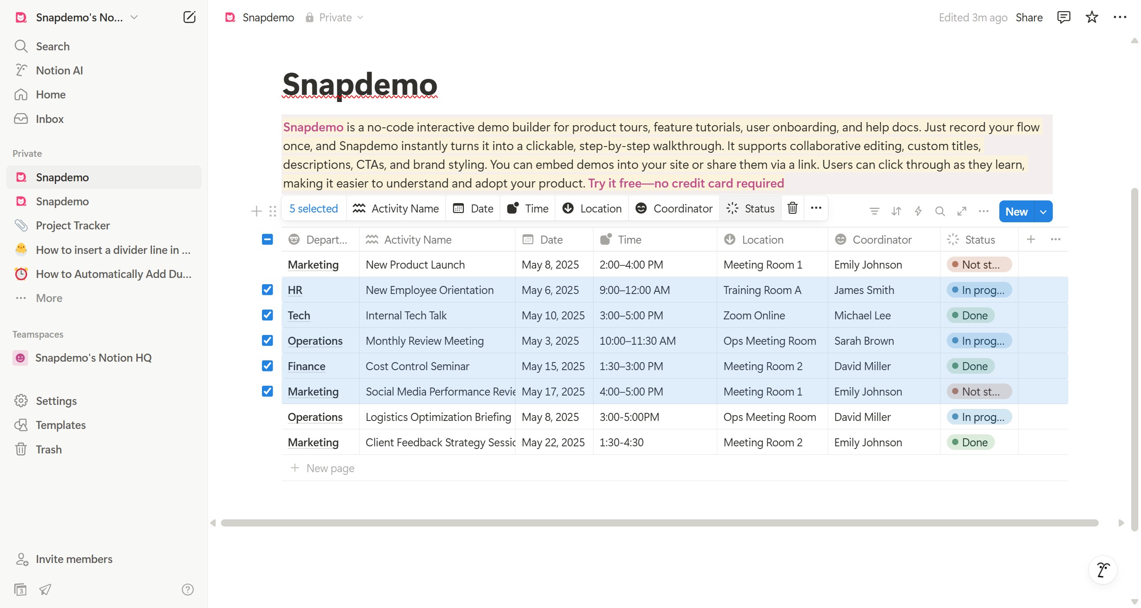Open the Private sharing dropdown

[x=334, y=17]
